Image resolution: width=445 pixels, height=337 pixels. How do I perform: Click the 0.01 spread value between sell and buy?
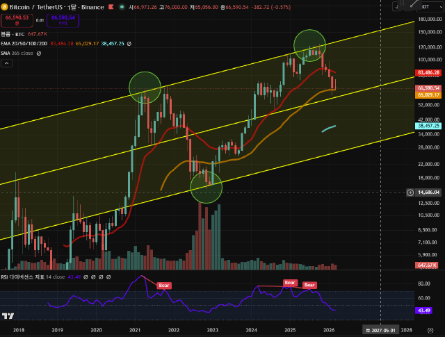pos(40,20)
